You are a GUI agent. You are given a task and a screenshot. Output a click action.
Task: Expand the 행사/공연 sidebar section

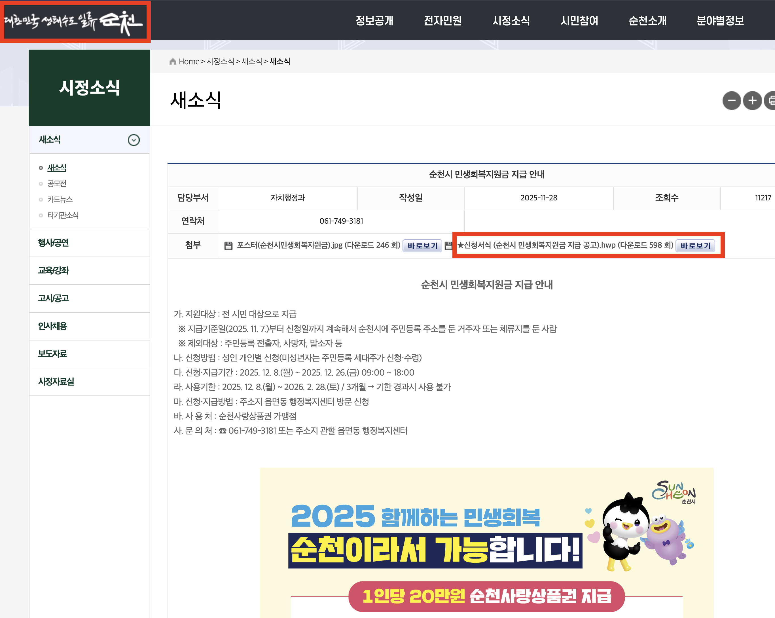[x=53, y=243]
